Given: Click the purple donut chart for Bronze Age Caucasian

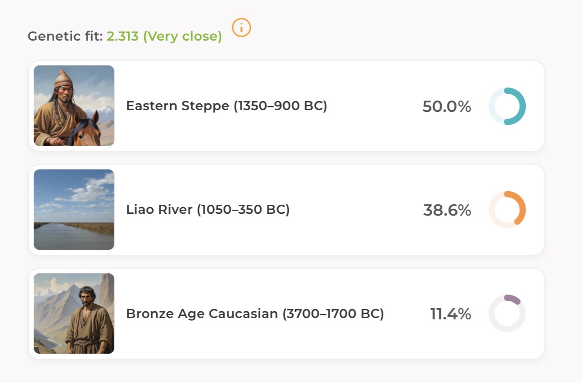Looking at the screenshot, I should point(507,313).
